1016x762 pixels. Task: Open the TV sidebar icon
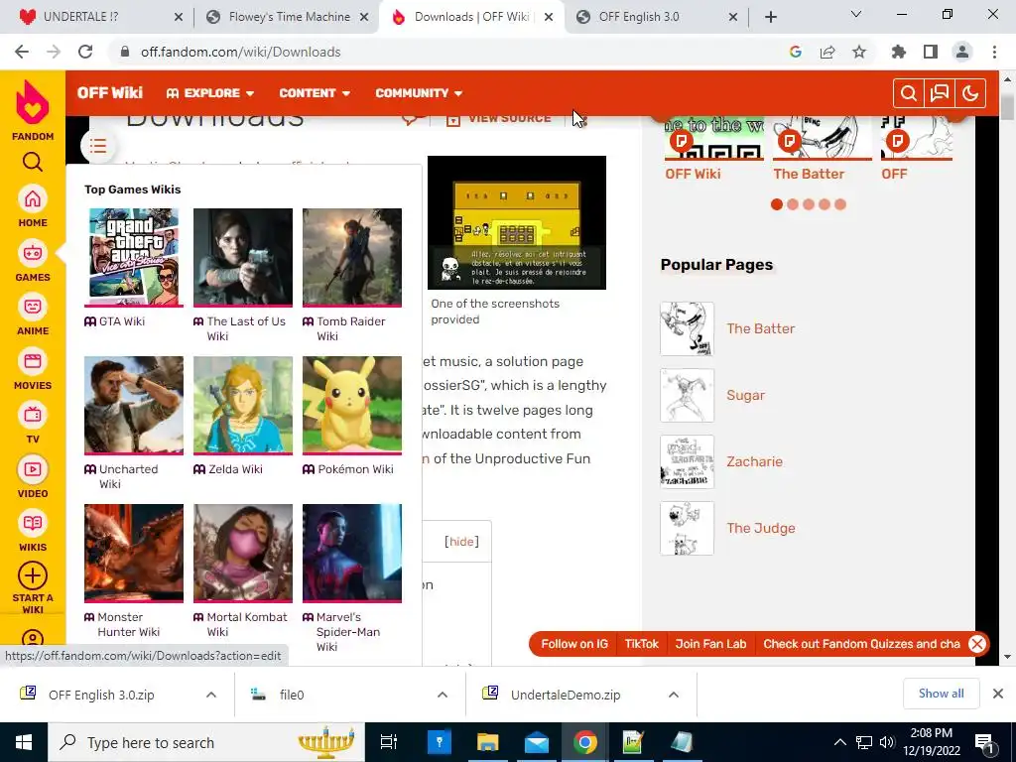click(x=33, y=416)
